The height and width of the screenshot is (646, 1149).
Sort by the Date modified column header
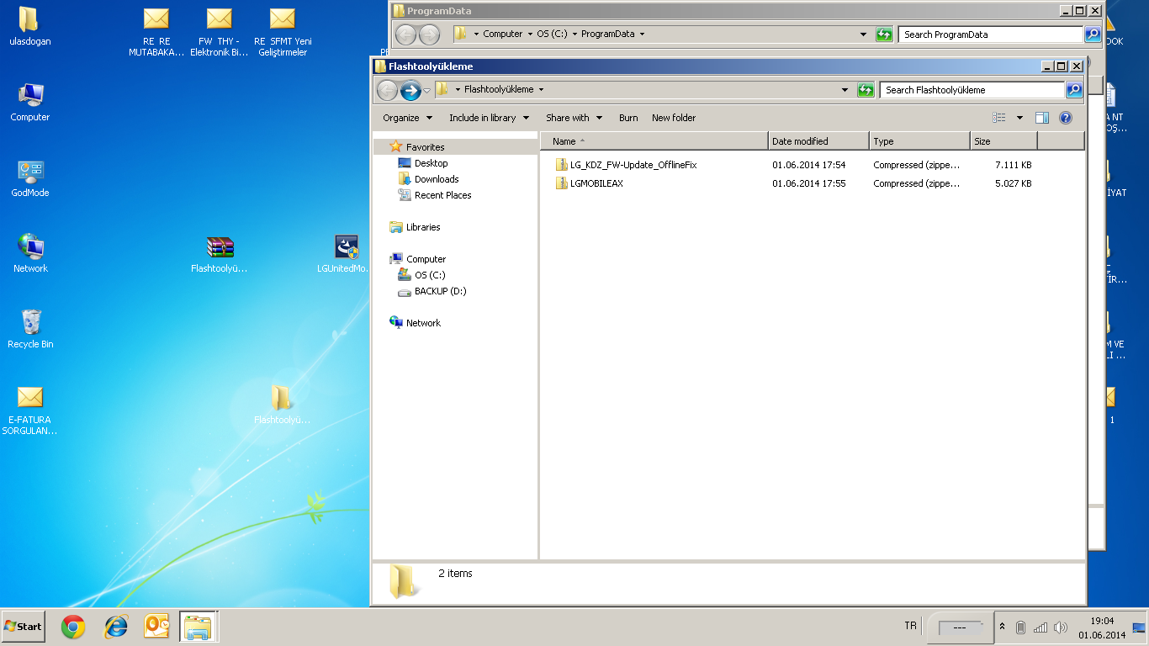click(x=818, y=141)
